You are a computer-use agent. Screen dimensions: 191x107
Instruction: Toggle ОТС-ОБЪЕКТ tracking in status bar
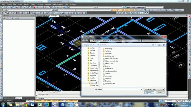[47, 101]
